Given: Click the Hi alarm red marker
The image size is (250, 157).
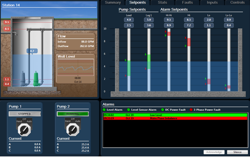Looking at the screenshot, I should pyautogui.click(x=186, y=38).
